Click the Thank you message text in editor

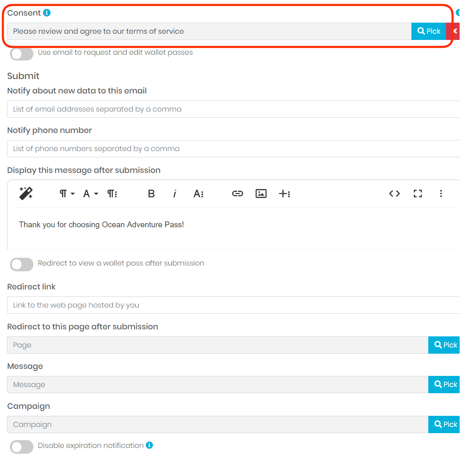coord(101,225)
